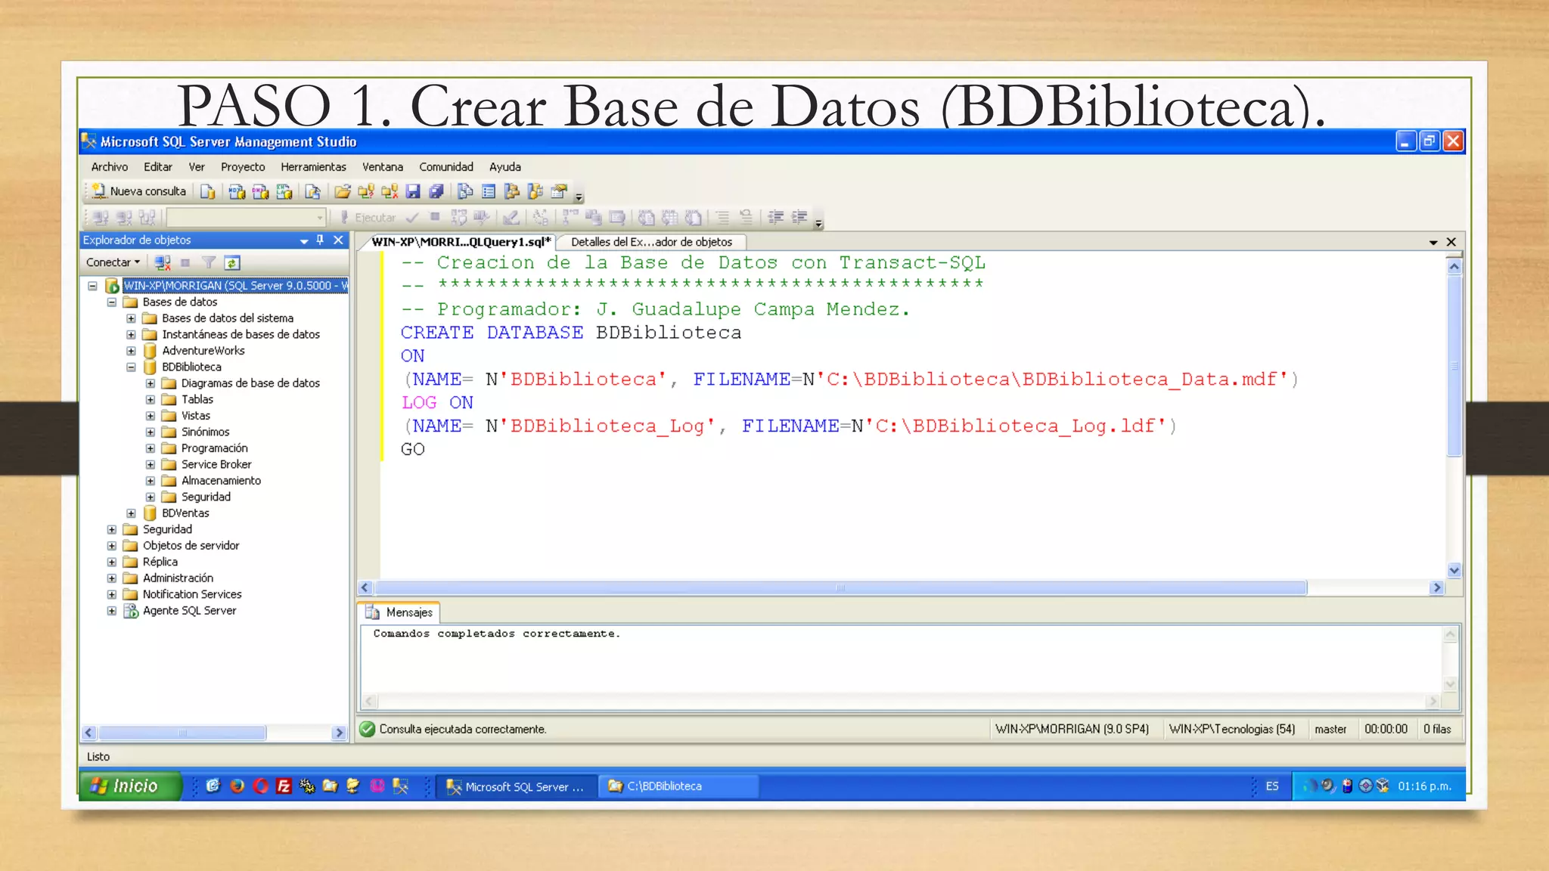Click the database engine query document icon
The image size is (1549, 871).
(x=207, y=192)
